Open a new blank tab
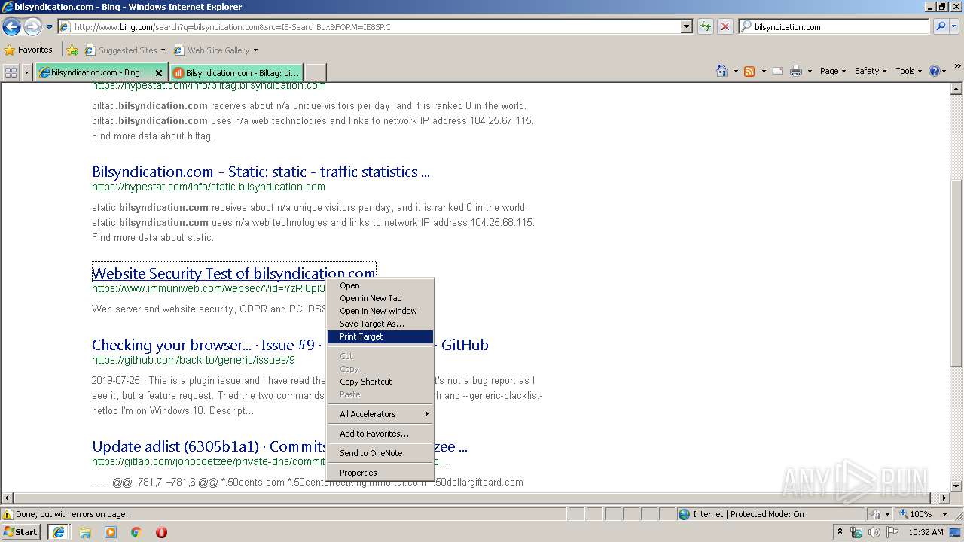The width and height of the screenshot is (964, 542). point(316,72)
